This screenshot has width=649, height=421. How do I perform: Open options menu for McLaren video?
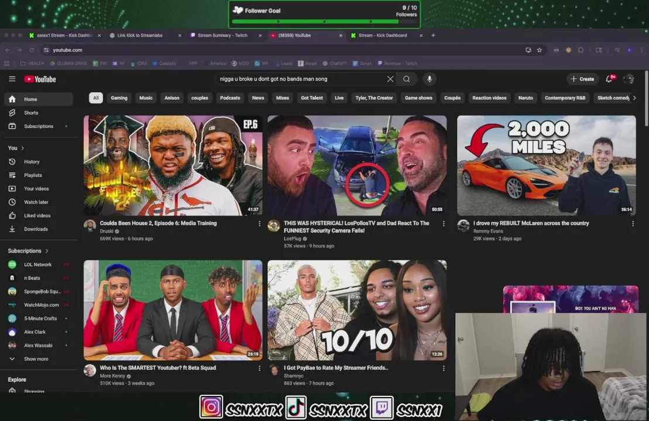coord(633,224)
